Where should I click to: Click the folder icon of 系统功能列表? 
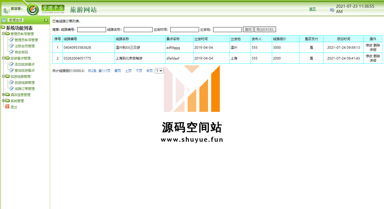click(x=3, y=28)
